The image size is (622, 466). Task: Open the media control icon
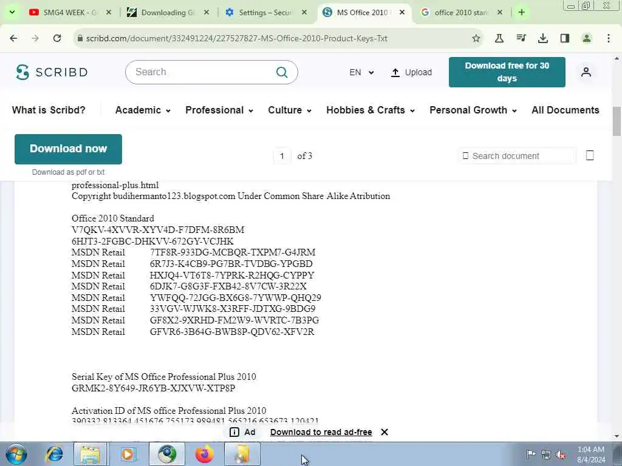(x=521, y=38)
